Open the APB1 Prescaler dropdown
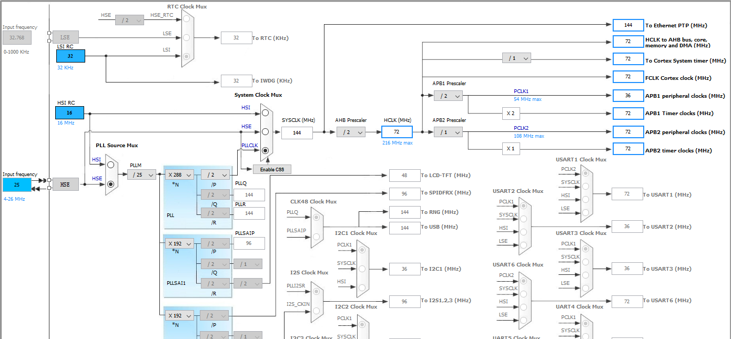731x339 pixels. 449,96
